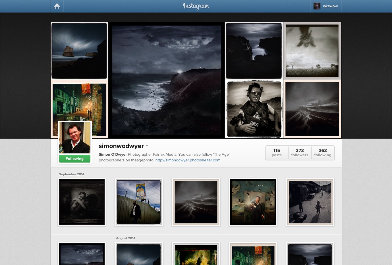Open September post of children in street

point(310,202)
